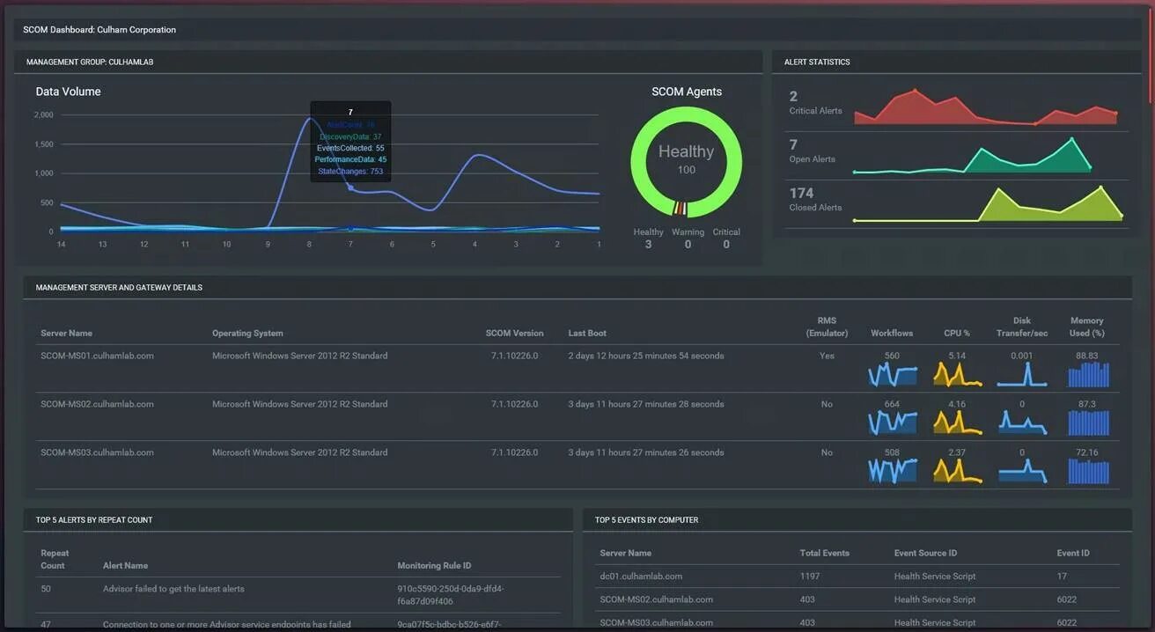Screen dimensions: 1155x632
Task: Click the repeat count value 50
Action: (x=46, y=589)
